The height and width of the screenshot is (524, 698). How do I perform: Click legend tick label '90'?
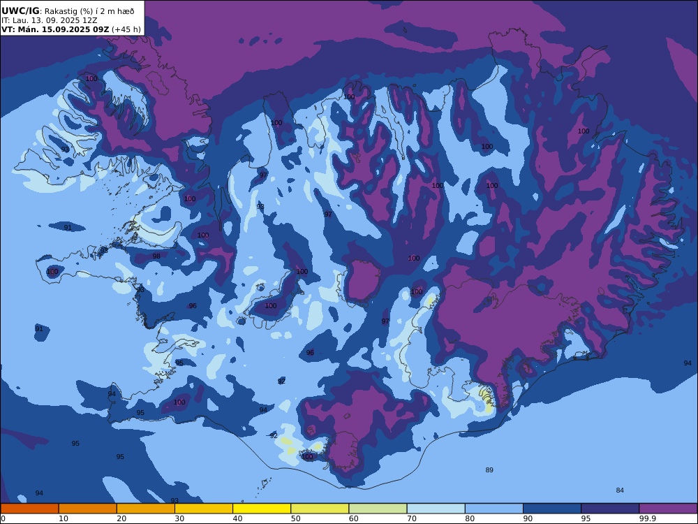pos(528,518)
